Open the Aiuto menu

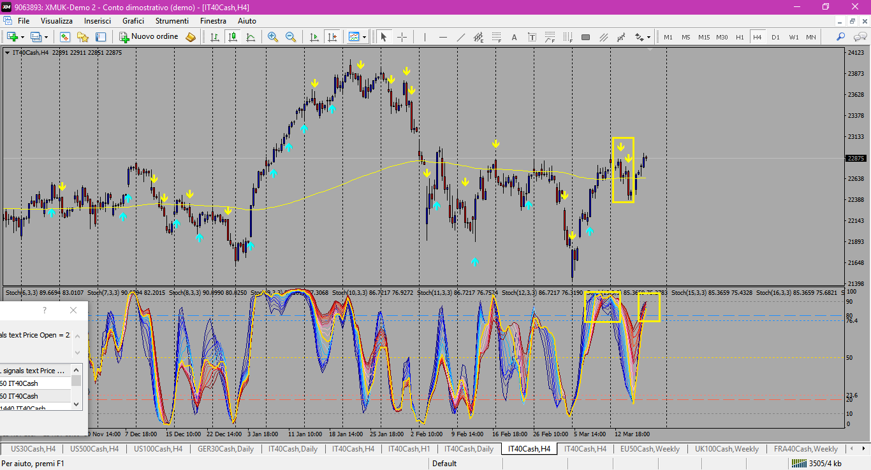(x=247, y=21)
